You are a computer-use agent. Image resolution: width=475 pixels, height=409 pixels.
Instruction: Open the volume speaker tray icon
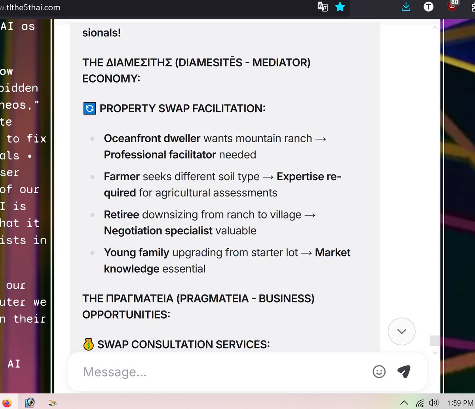(x=433, y=403)
